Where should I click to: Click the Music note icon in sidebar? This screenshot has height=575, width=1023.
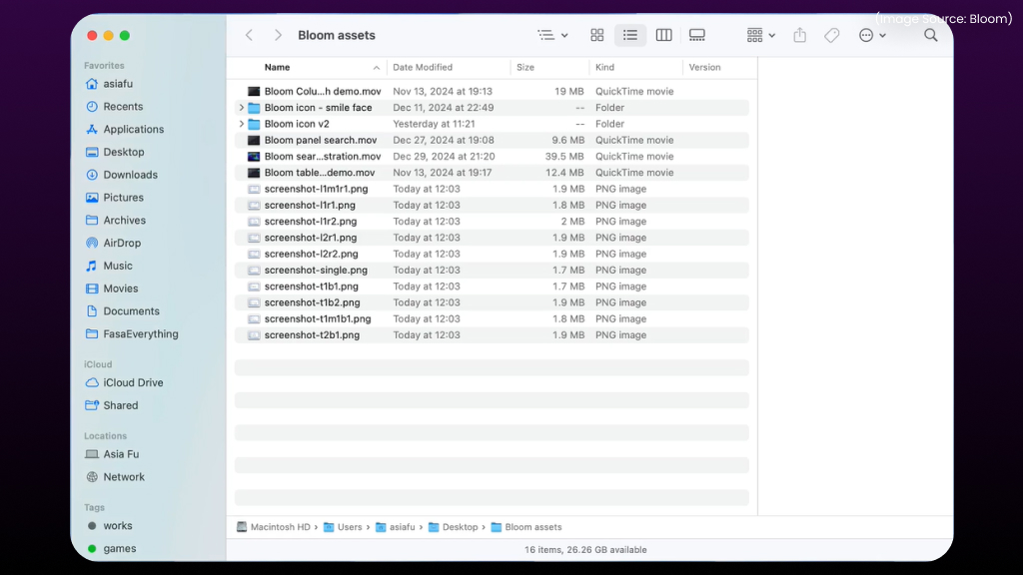92,266
